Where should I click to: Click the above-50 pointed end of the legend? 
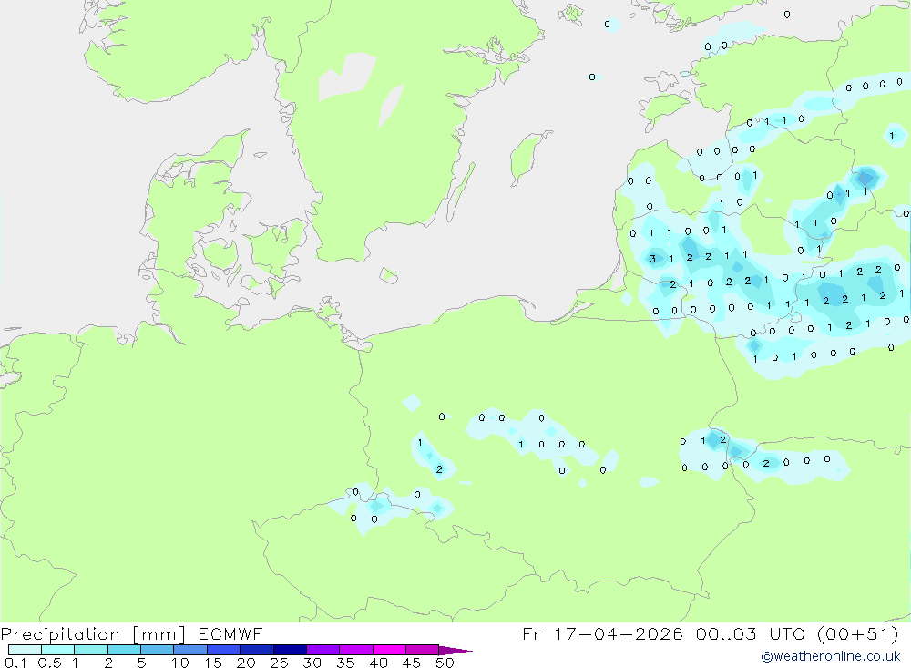pos(455,651)
